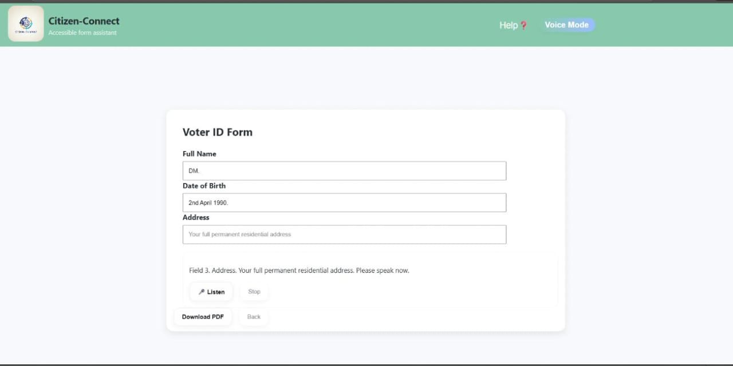Focus the Full Name field containing DM.
Image resolution: width=733 pixels, height=366 pixels.
[344, 171]
